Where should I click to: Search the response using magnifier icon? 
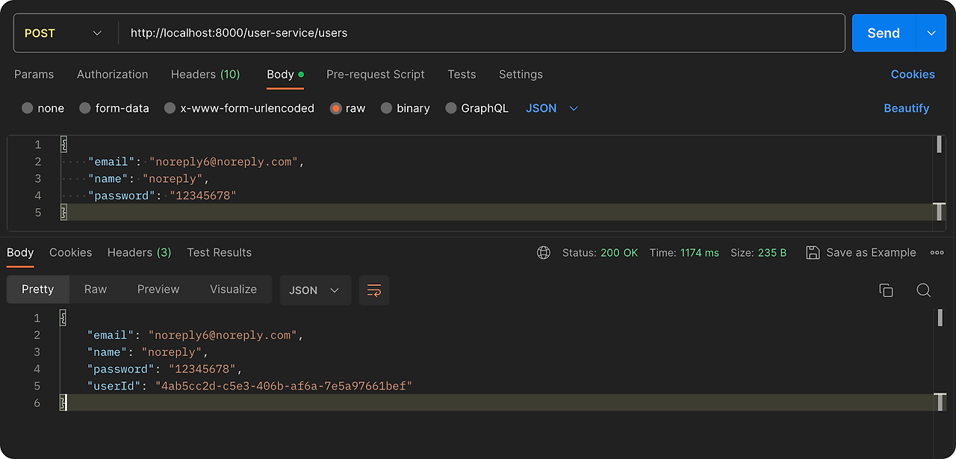point(923,290)
